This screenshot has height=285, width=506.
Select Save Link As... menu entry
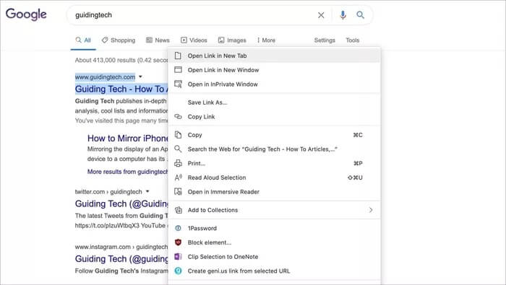pos(274,102)
